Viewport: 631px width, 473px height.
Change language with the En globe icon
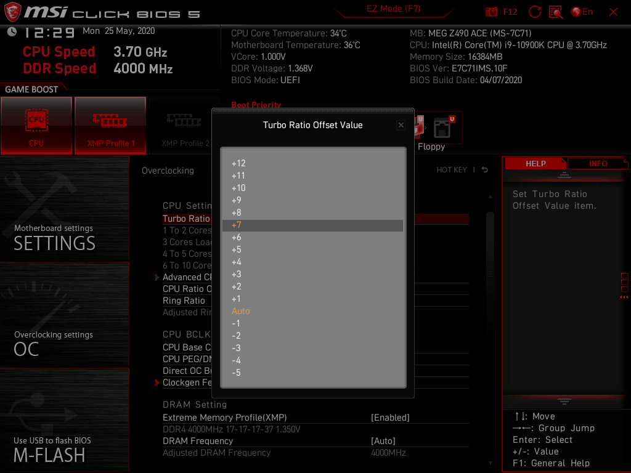click(582, 12)
